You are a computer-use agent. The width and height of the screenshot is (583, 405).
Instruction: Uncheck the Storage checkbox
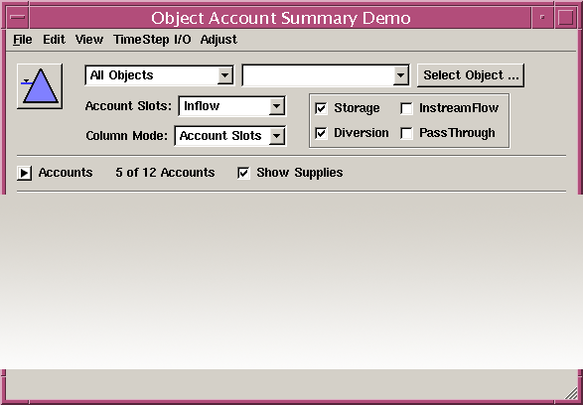tap(321, 108)
